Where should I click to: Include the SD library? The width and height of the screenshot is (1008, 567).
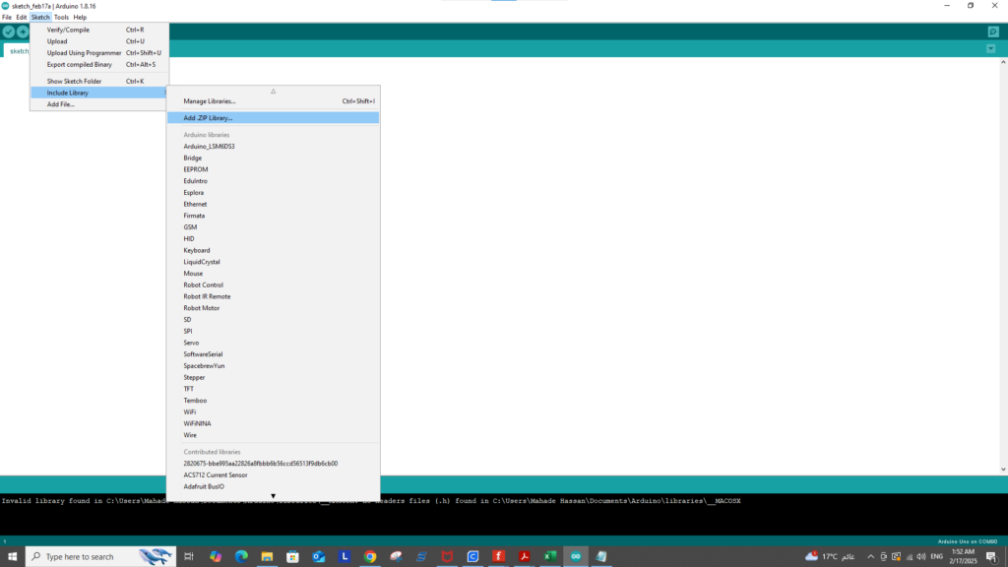coord(274,320)
